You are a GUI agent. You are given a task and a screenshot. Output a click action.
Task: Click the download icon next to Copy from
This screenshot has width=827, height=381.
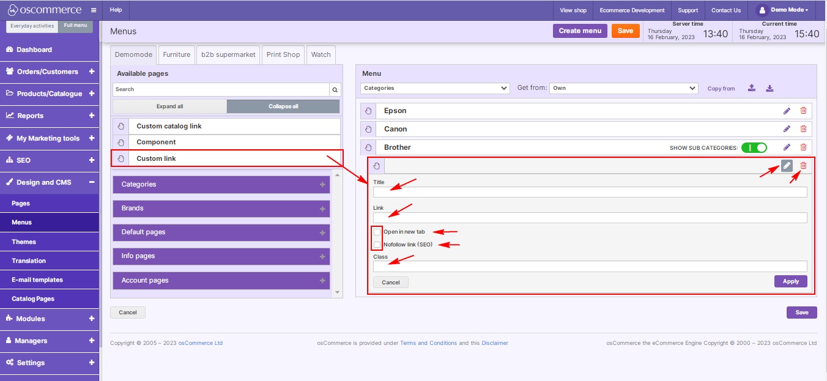(770, 88)
